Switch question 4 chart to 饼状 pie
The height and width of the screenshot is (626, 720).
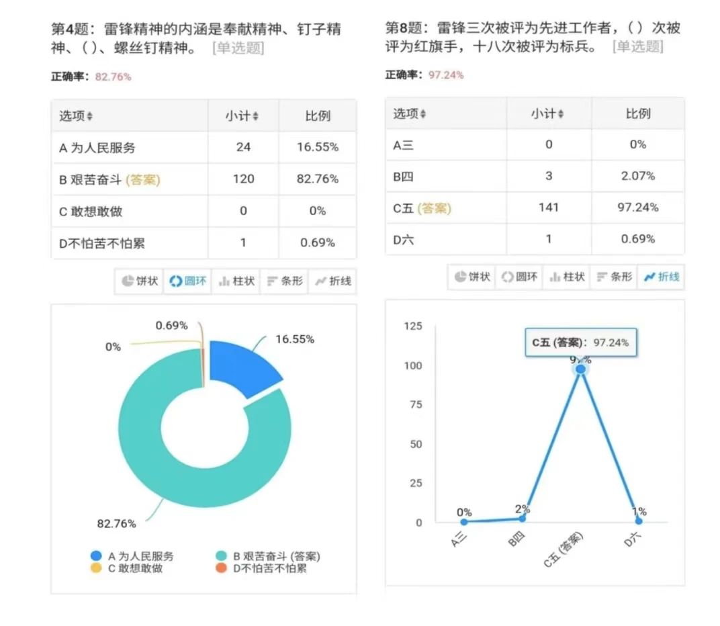tap(140, 281)
